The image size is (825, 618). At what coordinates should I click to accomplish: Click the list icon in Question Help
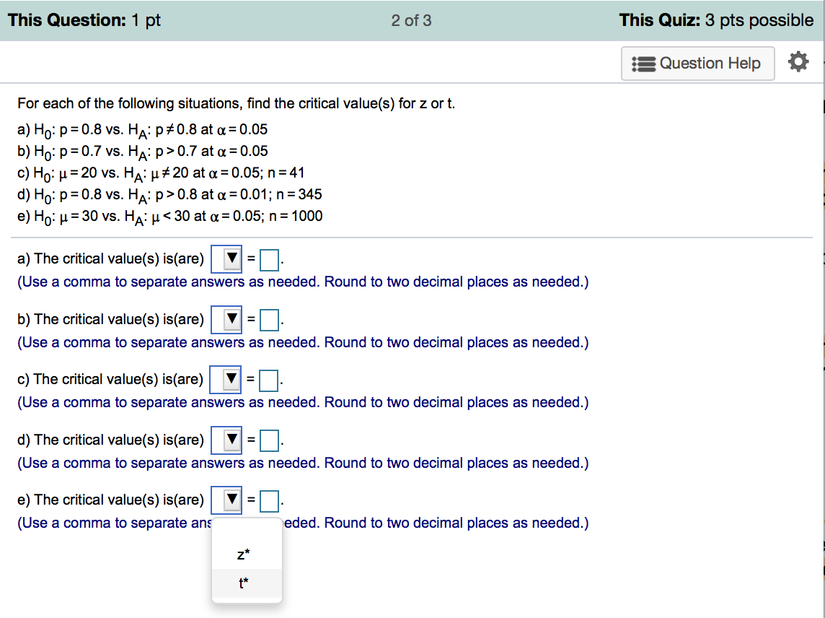click(643, 64)
